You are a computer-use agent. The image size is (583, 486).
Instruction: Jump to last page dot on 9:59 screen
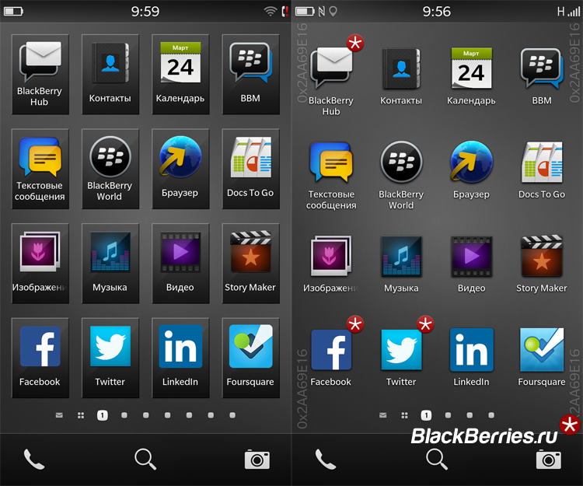coord(232,415)
